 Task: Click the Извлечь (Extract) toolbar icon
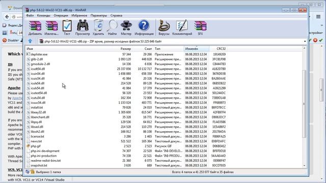pos(51,27)
